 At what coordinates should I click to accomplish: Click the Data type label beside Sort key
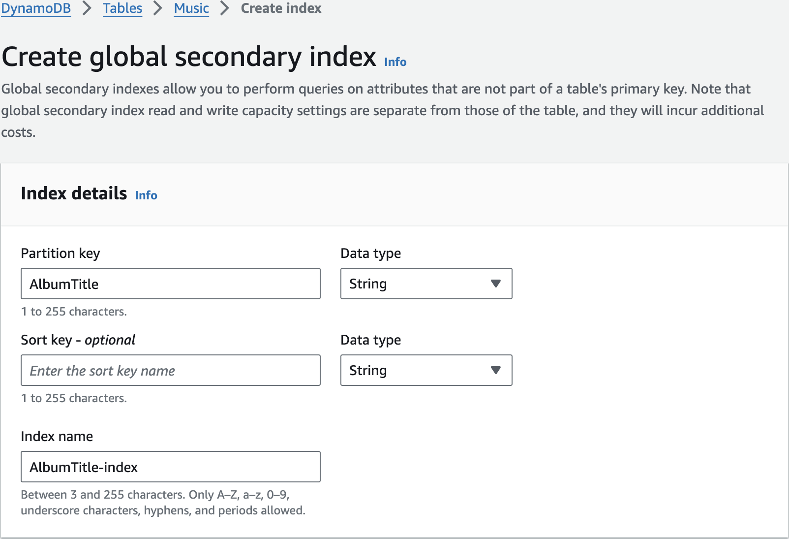[371, 340]
